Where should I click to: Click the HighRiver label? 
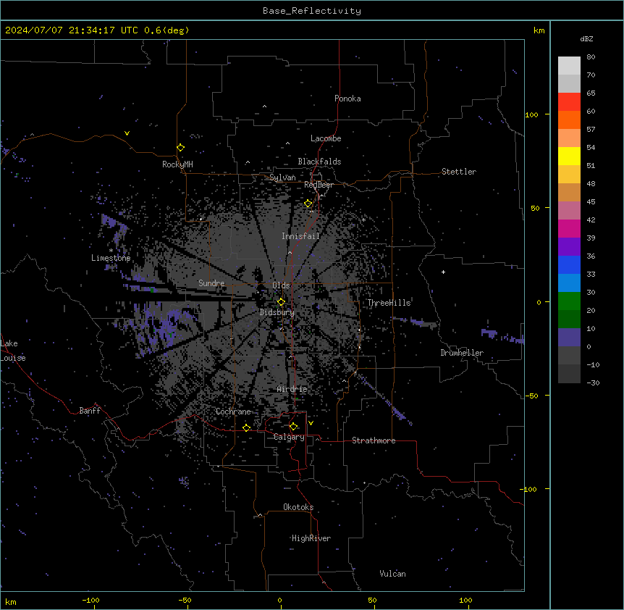coord(311,538)
